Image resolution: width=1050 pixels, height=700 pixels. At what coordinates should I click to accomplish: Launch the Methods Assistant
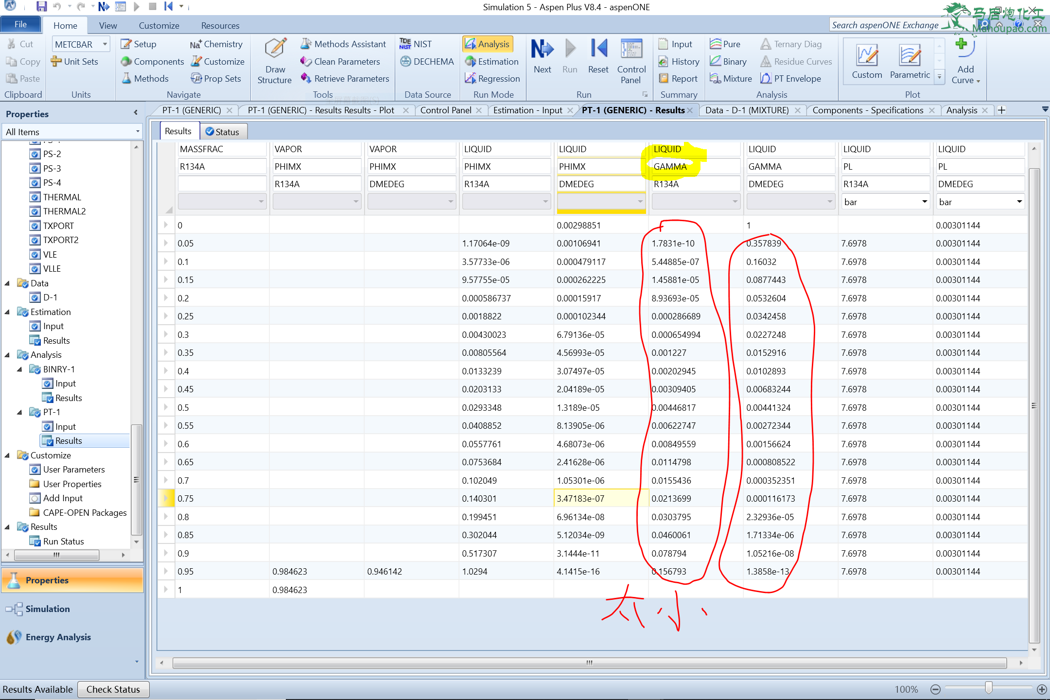(343, 44)
